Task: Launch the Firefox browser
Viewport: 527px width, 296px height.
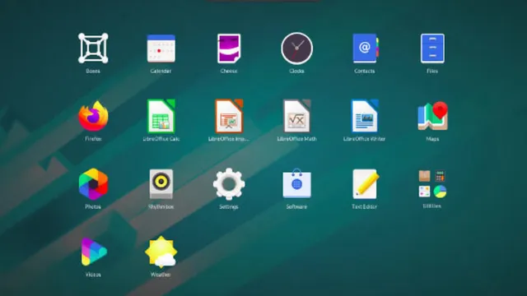Action: pos(93,116)
